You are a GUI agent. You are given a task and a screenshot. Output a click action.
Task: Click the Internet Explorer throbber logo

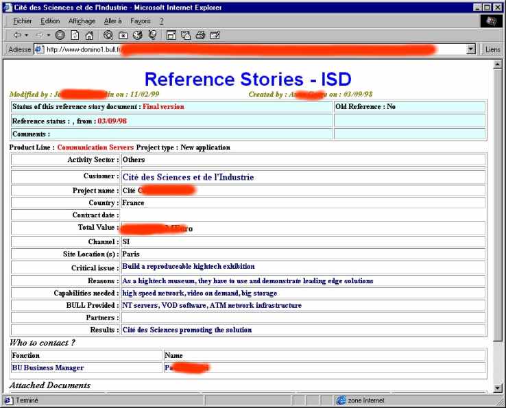tap(491, 21)
